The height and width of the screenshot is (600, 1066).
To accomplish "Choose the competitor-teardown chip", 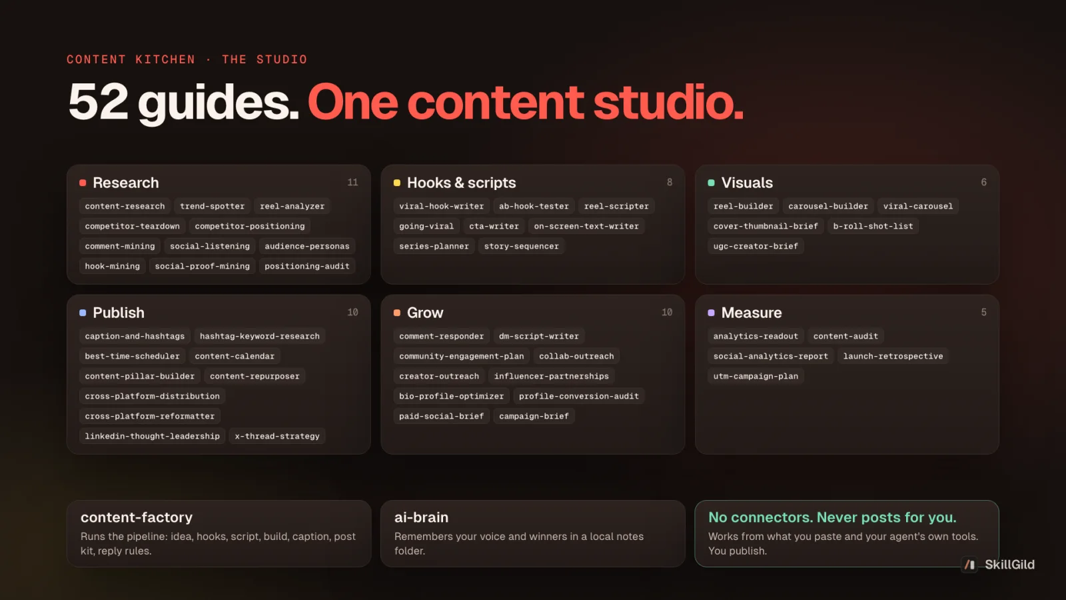I will [132, 226].
